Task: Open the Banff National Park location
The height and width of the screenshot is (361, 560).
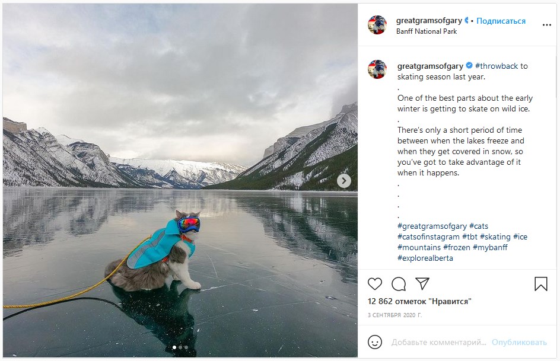Action: (x=426, y=31)
